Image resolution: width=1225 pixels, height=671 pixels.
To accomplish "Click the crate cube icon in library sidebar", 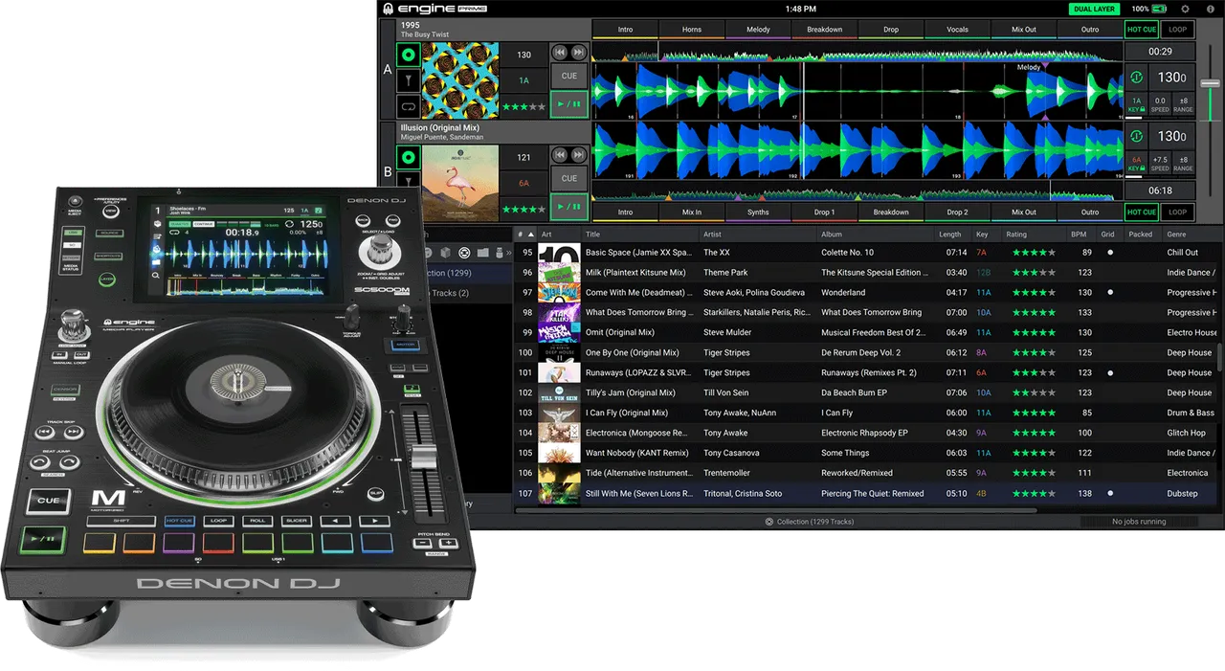I will point(445,253).
